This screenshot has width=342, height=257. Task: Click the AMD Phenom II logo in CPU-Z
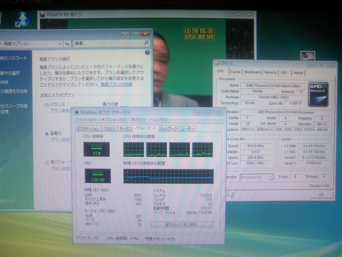(318, 94)
